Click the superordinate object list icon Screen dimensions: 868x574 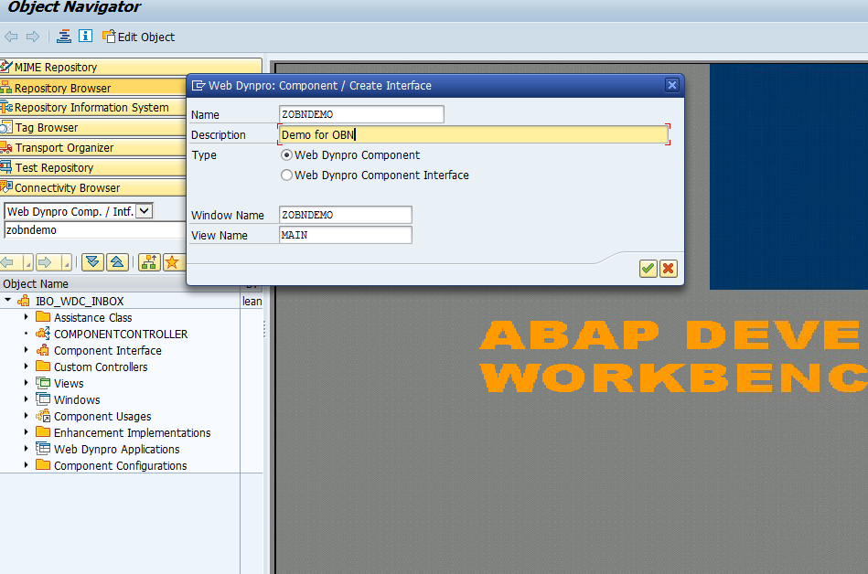point(149,262)
